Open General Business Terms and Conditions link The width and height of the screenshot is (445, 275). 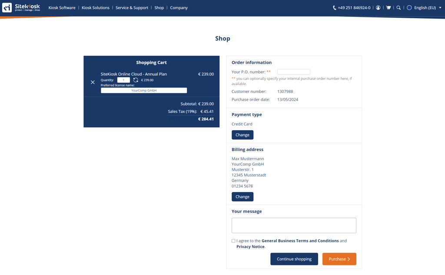(300, 241)
